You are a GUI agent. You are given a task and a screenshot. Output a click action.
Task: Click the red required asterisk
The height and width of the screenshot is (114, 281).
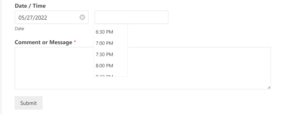pos(75,42)
